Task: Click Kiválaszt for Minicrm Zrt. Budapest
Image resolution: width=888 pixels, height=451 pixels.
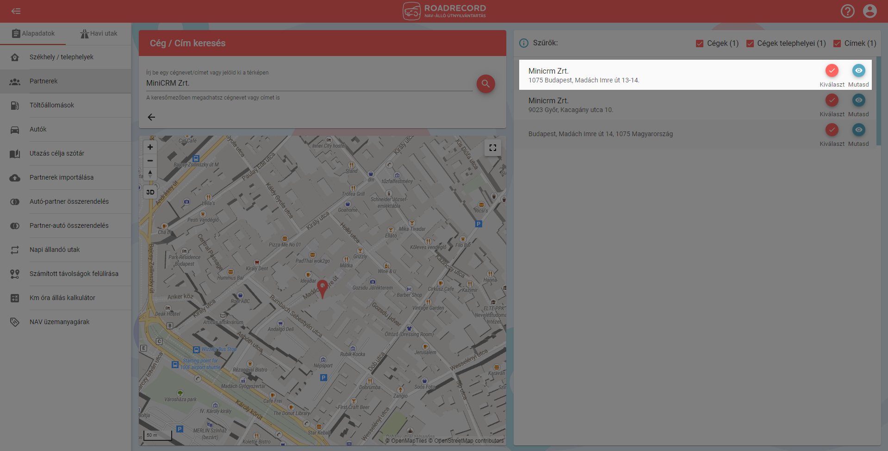Action: [832, 70]
